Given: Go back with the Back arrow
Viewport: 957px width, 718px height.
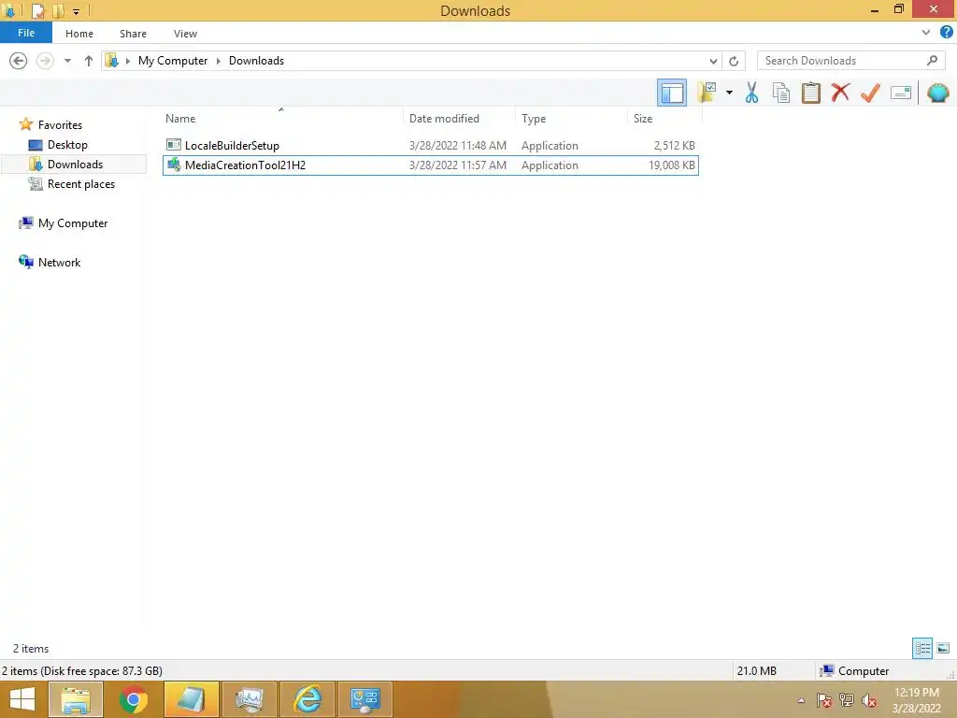Looking at the screenshot, I should (19, 61).
